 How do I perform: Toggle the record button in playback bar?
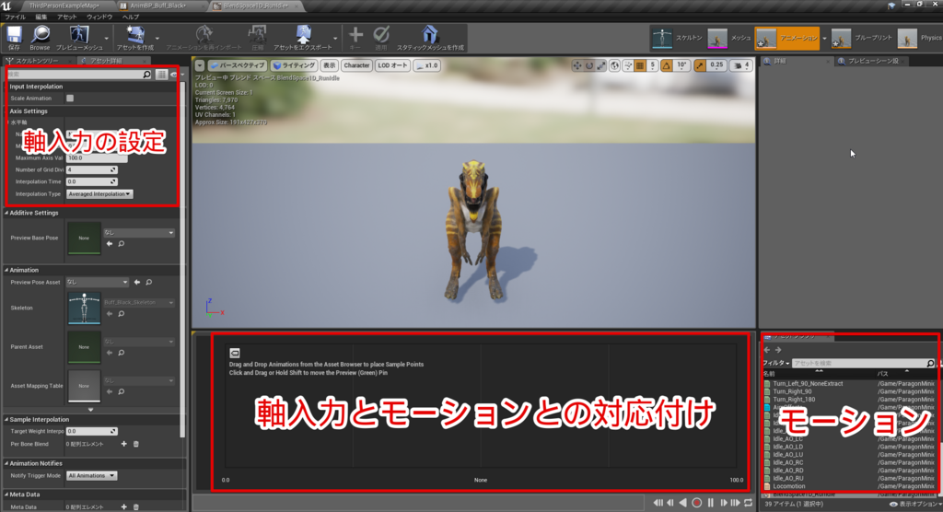(x=696, y=503)
